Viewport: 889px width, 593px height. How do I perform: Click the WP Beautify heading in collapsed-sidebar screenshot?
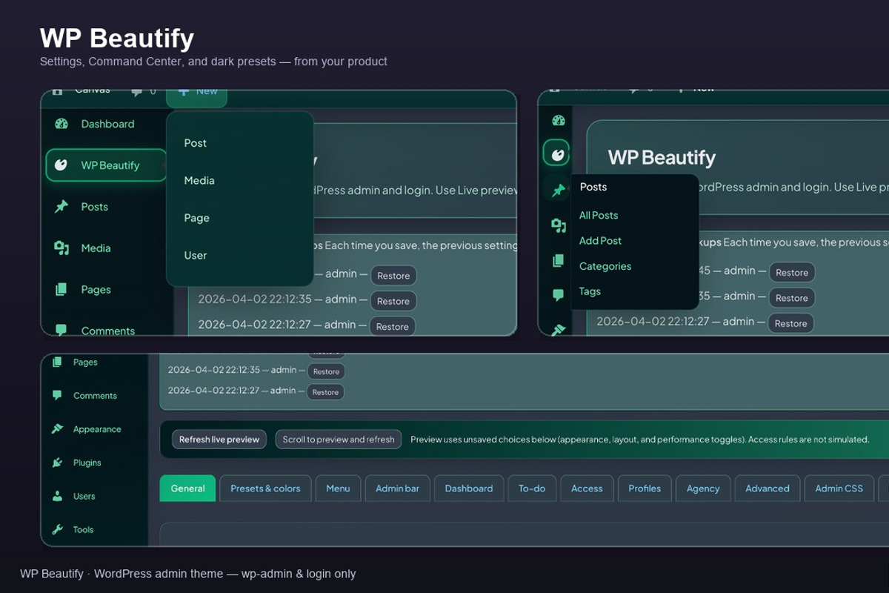[x=662, y=157]
